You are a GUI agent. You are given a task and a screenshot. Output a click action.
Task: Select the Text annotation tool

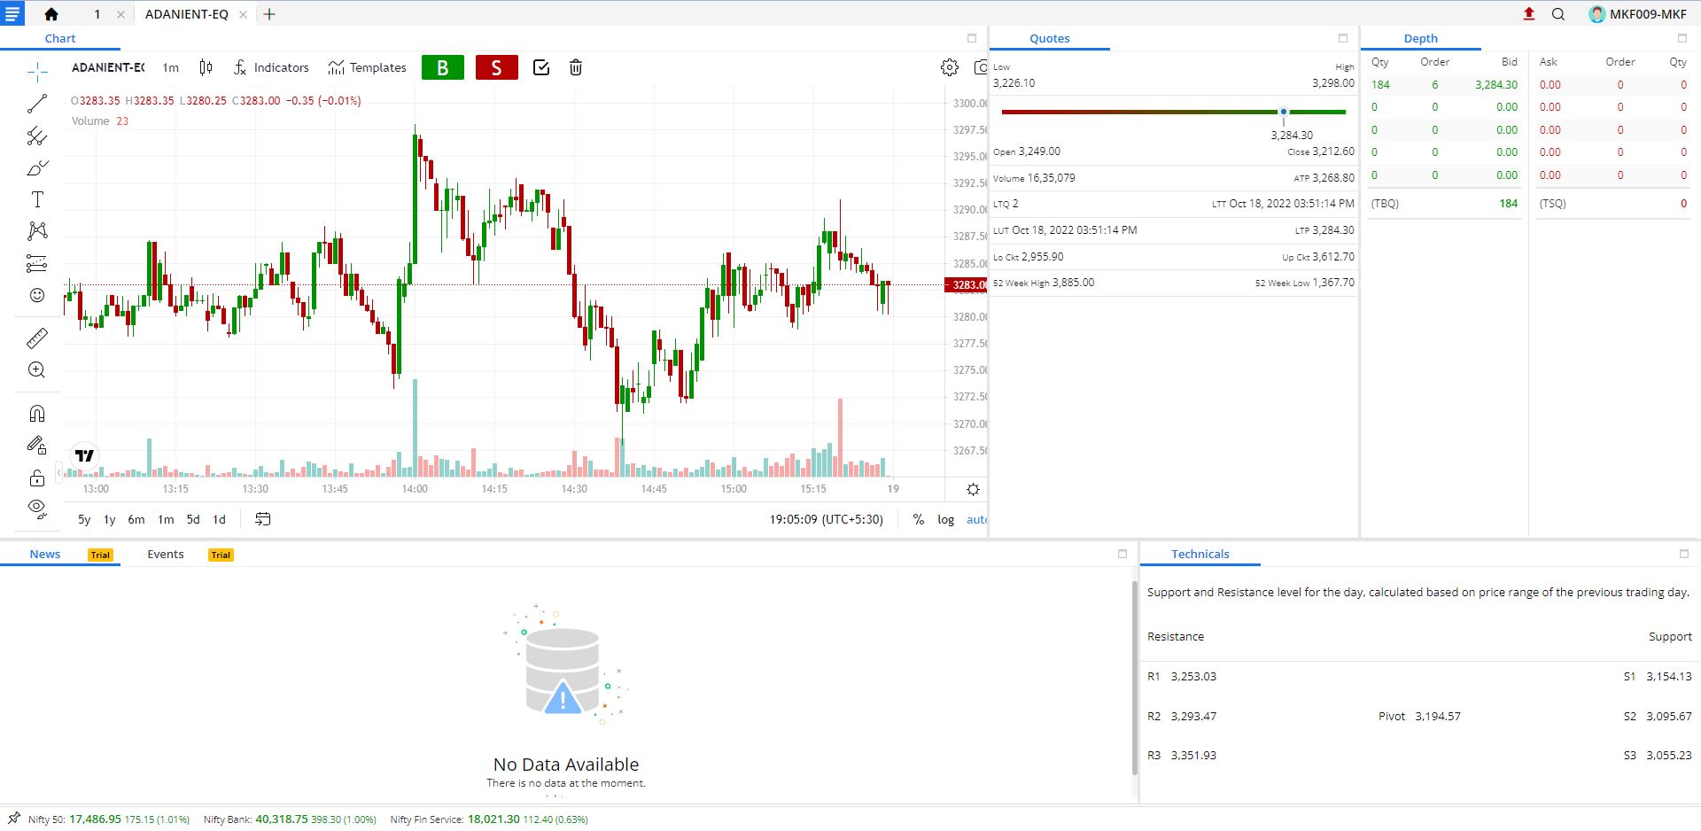click(37, 199)
